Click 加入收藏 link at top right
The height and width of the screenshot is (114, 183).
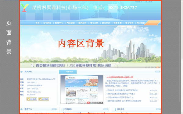click(x=149, y=2)
